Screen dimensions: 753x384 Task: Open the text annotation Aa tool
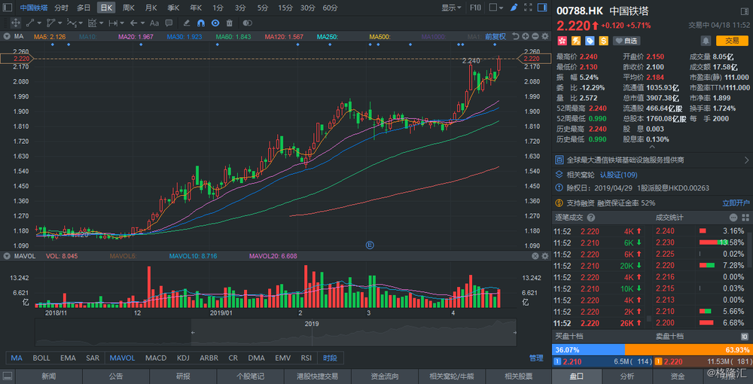pos(154,23)
